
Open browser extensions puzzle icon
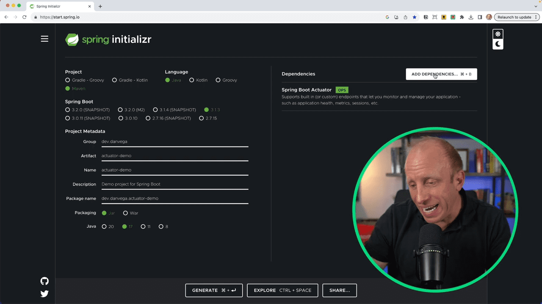point(462,17)
